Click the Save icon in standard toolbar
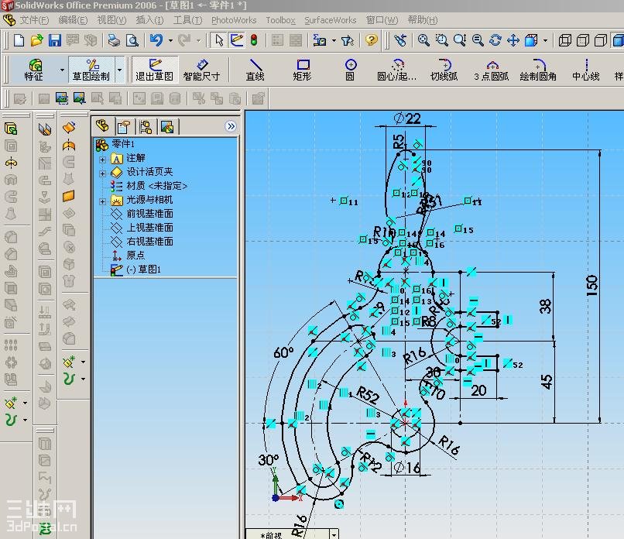Image resolution: width=624 pixels, height=539 pixels. 55,40
